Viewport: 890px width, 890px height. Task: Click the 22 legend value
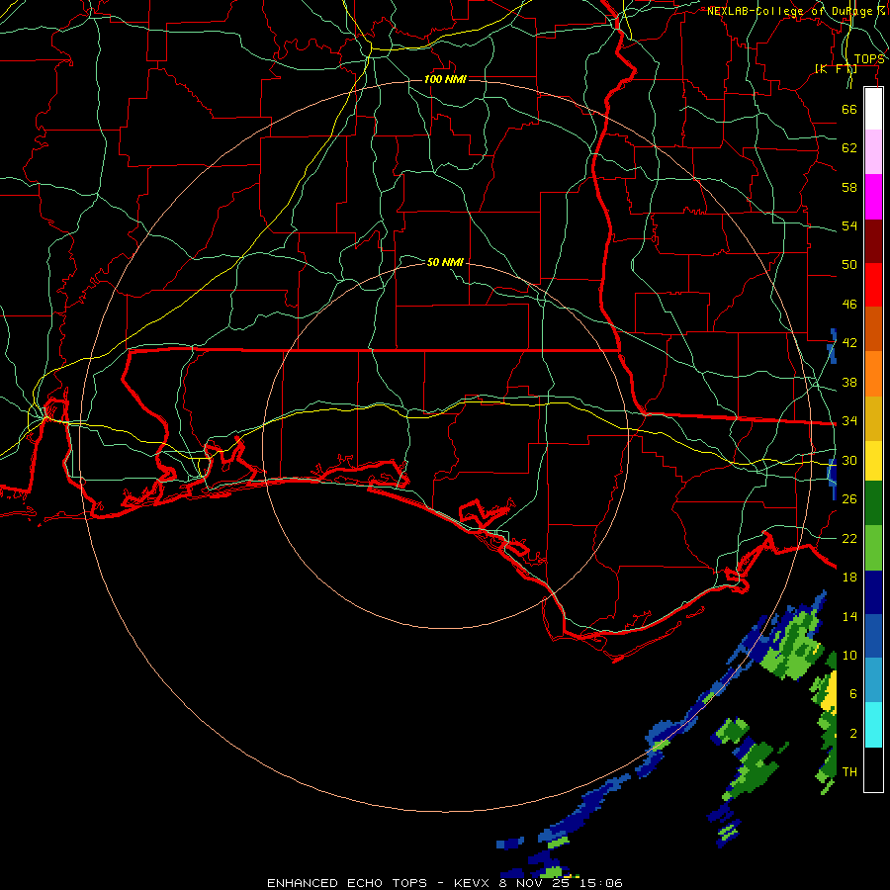(x=849, y=538)
